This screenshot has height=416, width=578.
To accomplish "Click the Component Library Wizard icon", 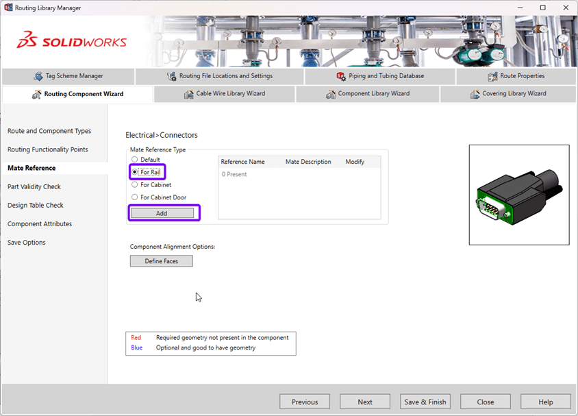I will pyautogui.click(x=331, y=94).
